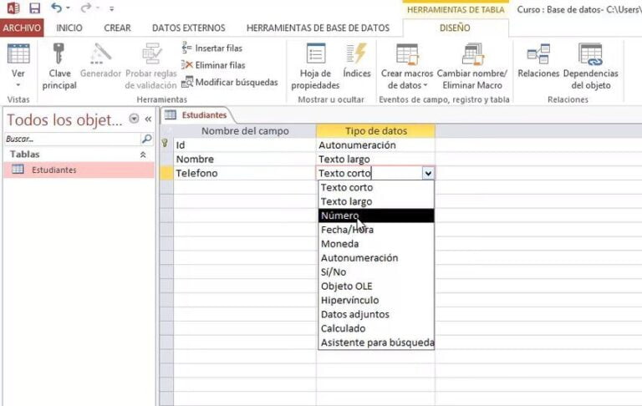Click the Generador tool icon
Image resolution: width=642 pixels, height=406 pixels.
pos(100,53)
